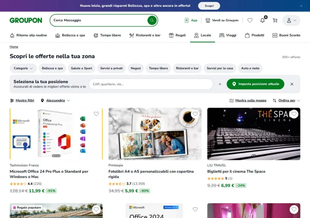
Task: Open the Prodotti navigation item
Action: point(254,36)
